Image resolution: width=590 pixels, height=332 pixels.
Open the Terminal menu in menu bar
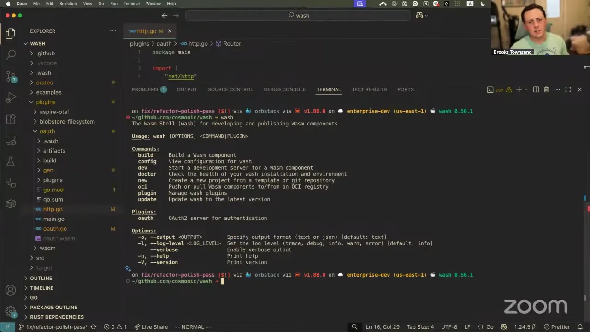pyautogui.click(x=132, y=4)
